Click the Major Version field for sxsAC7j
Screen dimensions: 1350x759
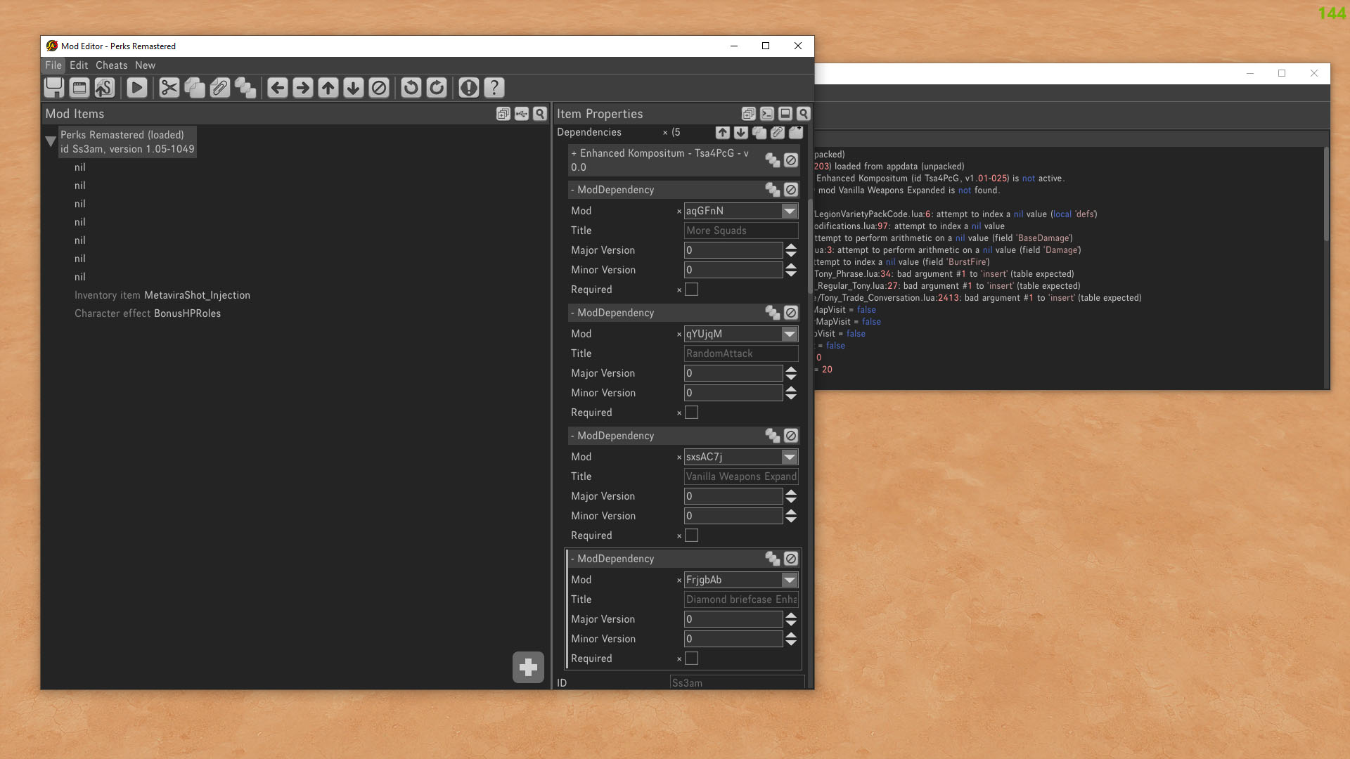[733, 496]
